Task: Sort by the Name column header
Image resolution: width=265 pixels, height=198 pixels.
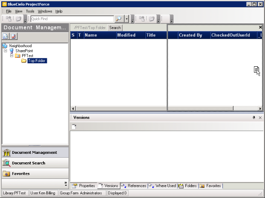Action: 100,35
